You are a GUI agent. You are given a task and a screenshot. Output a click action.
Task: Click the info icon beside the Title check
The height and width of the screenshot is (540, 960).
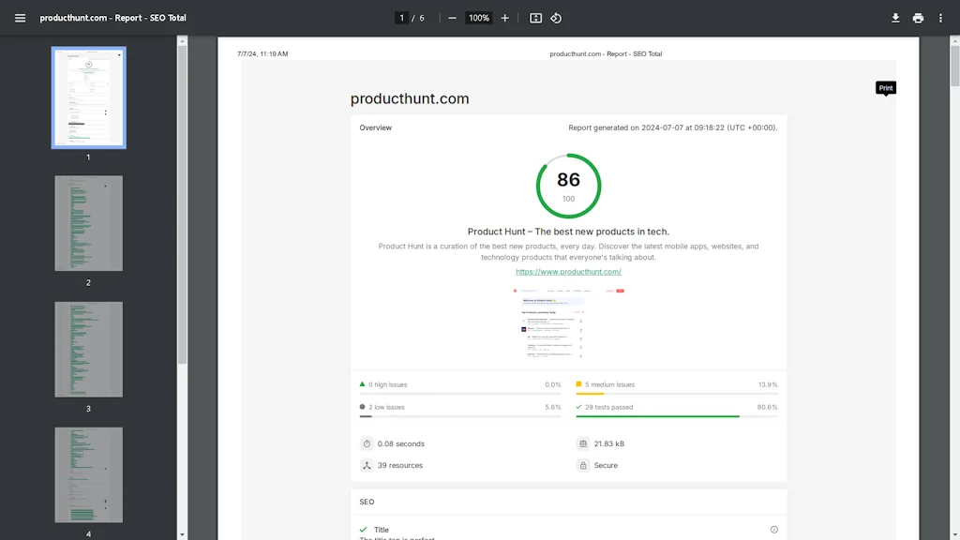tap(773, 529)
